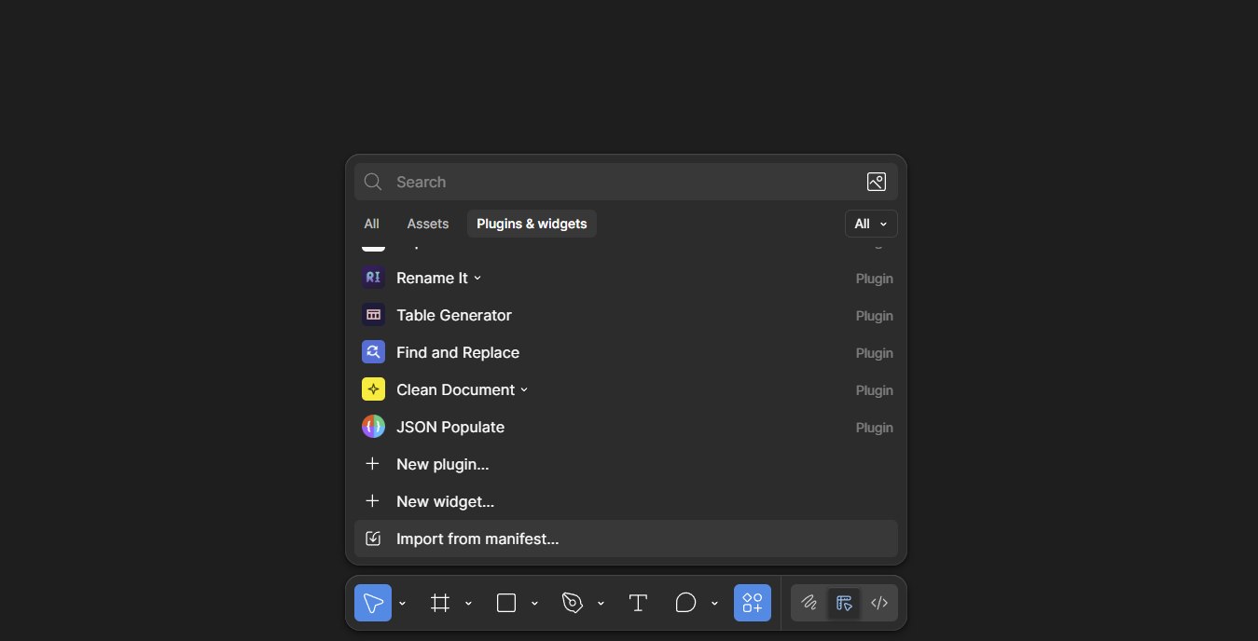Switch to Design mode

844,603
